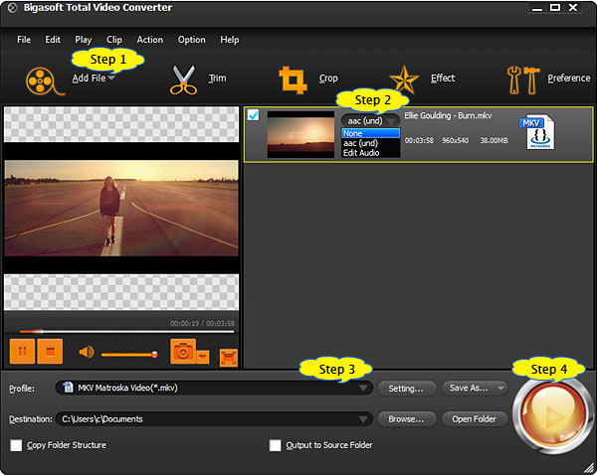Click the app logo in title bar
The image size is (597, 475).
(12, 8)
